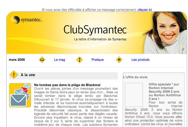Viewport: 188px width, 127px height.
Task: Click the blank product image in L'offre du mois
Action: 134,95
